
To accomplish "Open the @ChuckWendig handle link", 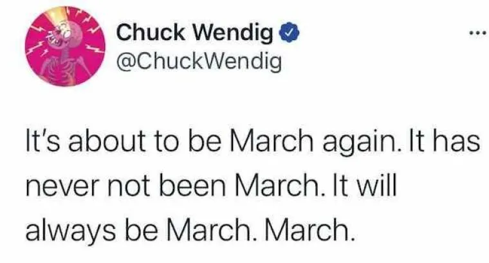I will [199, 62].
